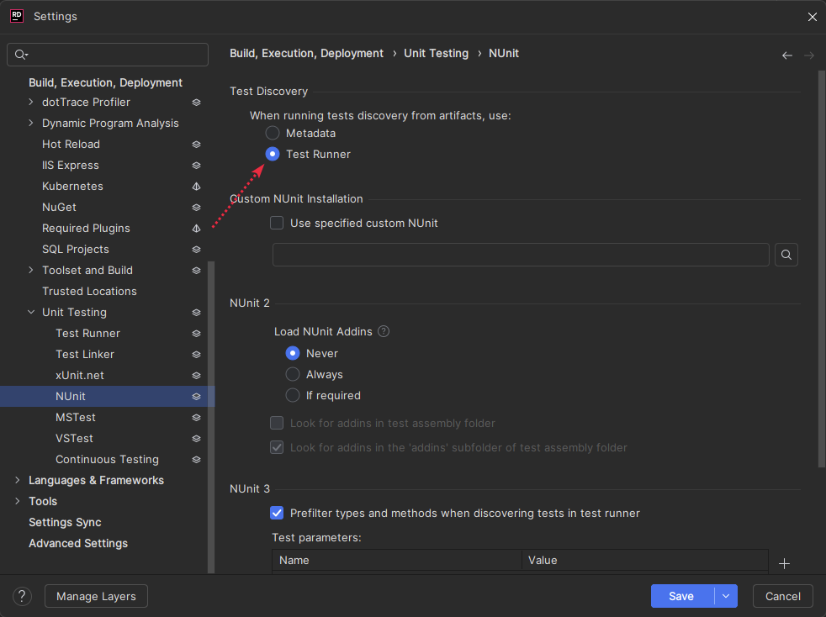This screenshot has width=826, height=617.
Task: Click the Cancel button
Action: point(782,596)
